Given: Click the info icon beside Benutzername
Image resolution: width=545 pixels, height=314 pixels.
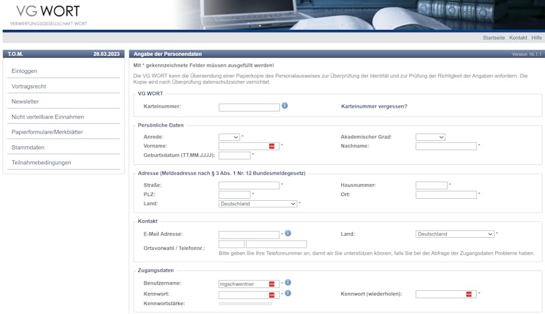Looking at the screenshot, I should pos(287,283).
